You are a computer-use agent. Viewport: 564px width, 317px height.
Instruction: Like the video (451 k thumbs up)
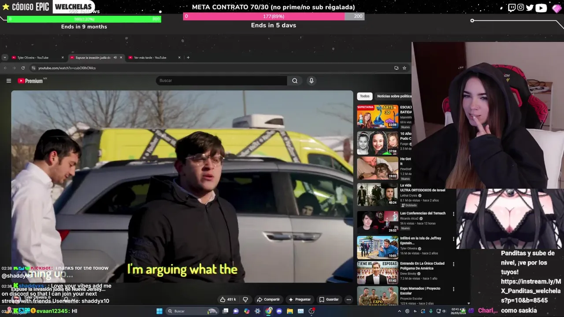pos(228,299)
